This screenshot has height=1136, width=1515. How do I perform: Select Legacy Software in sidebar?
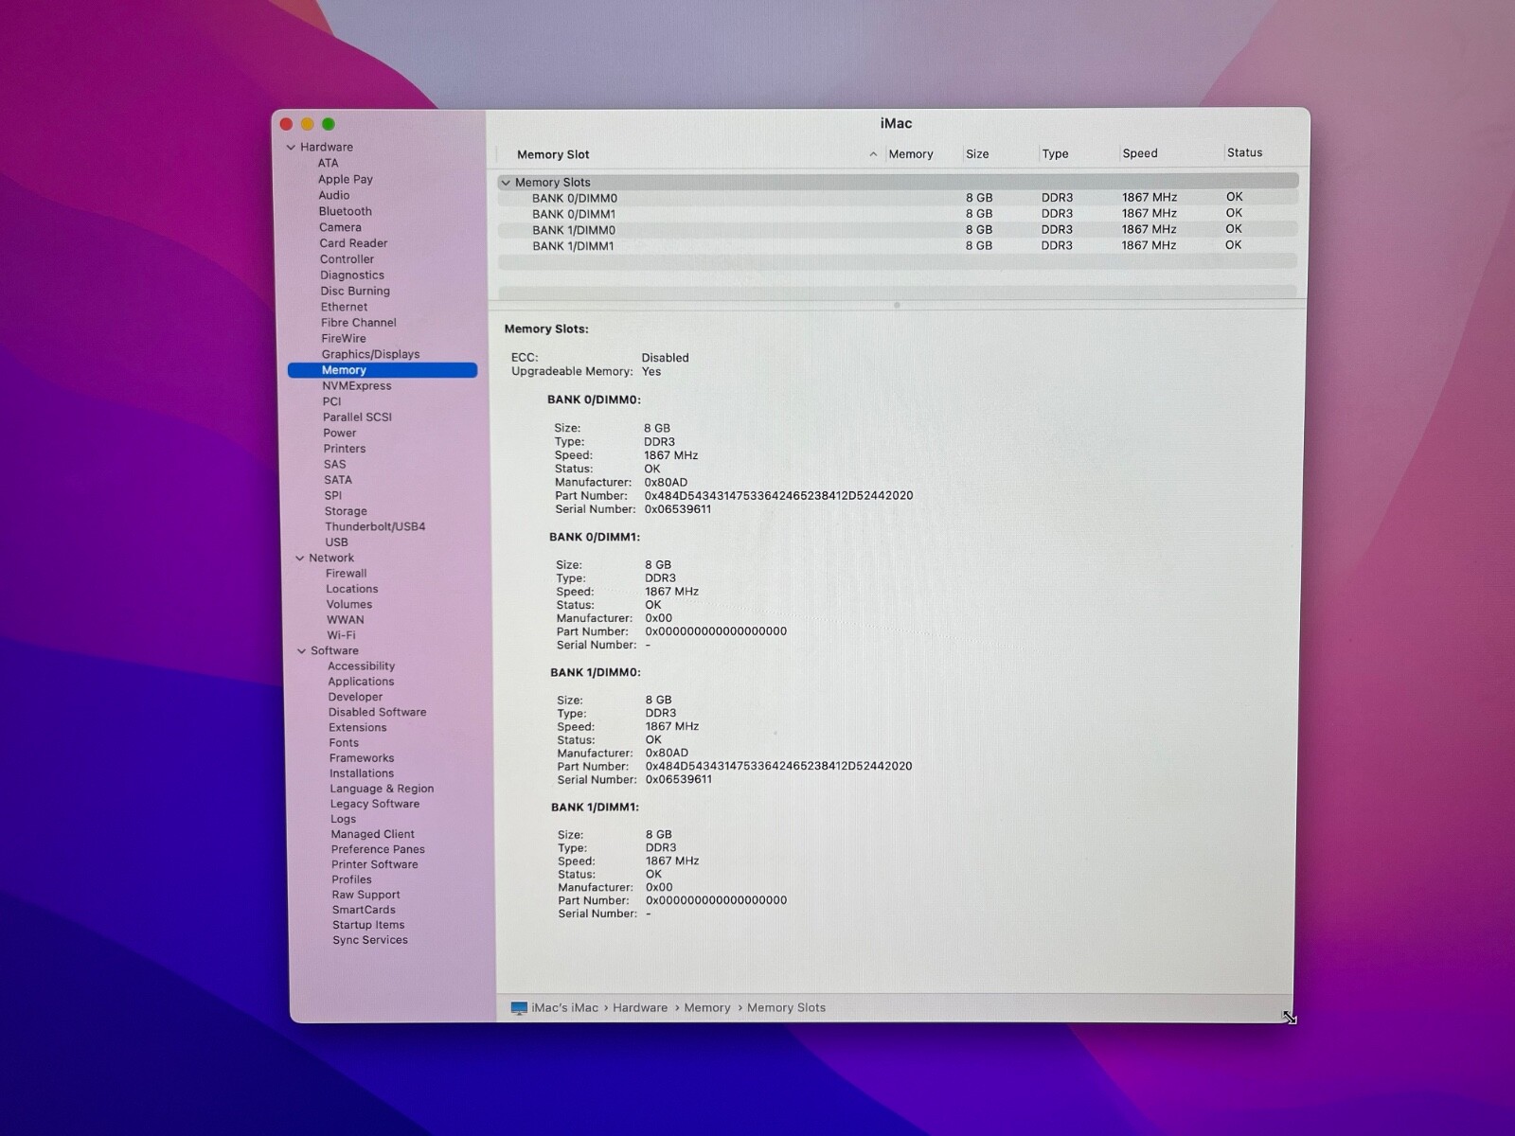click(374, 804)
